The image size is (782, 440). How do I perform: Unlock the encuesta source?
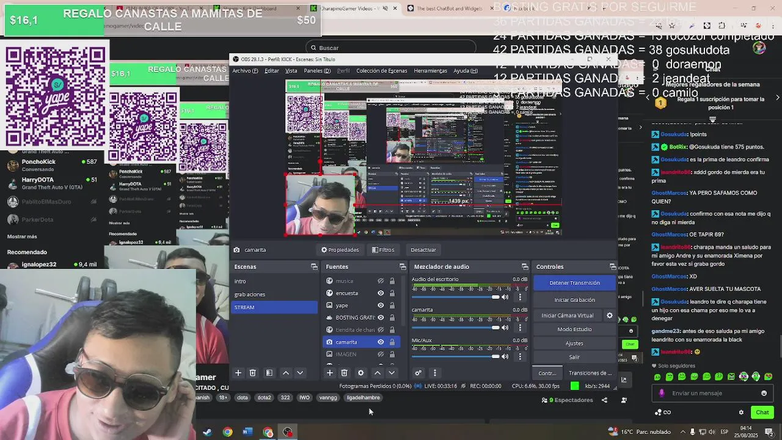[392, 293]
